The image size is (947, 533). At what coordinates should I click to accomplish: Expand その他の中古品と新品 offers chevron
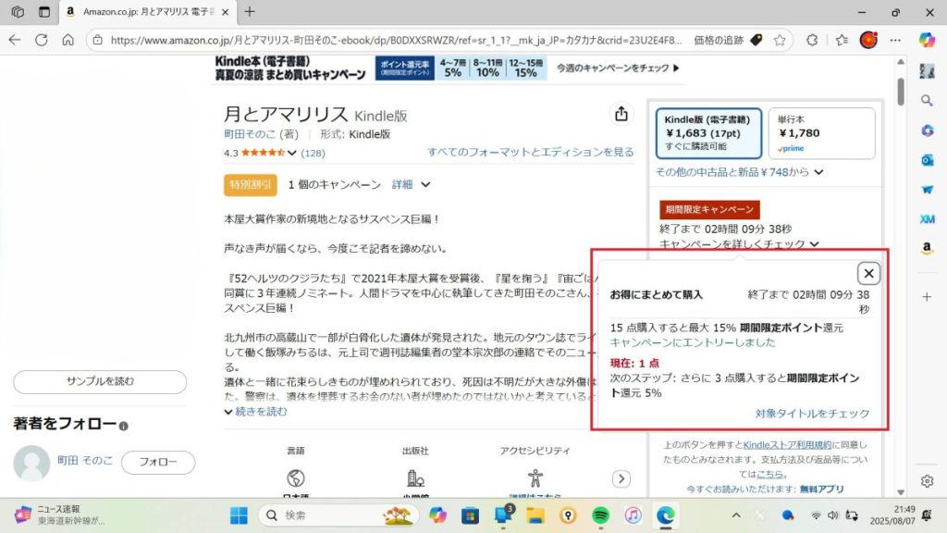tap(818, 172)
